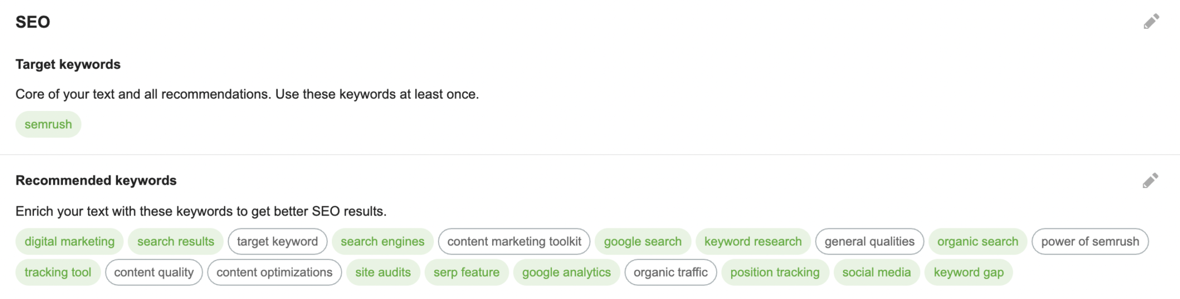Viewport: 1180px width, 299px height.
Task: Select the content quality tag
Action: point(154,273)
